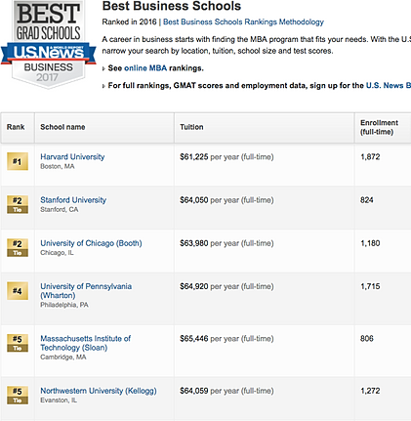This screenshot has width=411, height=421.
Task: Click the #2 Tie badge for Stanford
Action: tap(18, 204)
